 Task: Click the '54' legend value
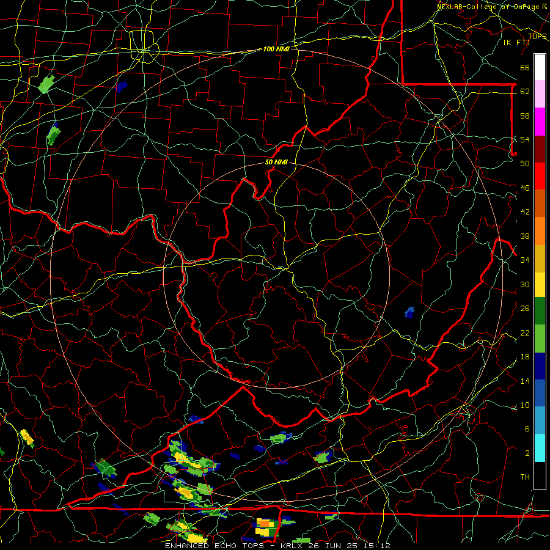pyautogui.click(x=525, y=139)
